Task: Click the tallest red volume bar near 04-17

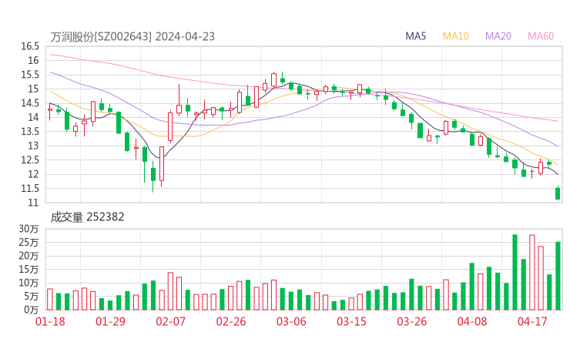Action: coord(531,273)
